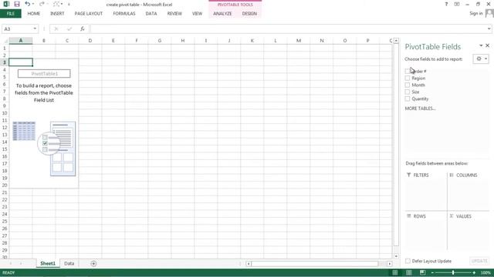This screenshot has width=494, height=277.
Task: Click the horizontal scroll right arrow
Action: pos(390,264)
